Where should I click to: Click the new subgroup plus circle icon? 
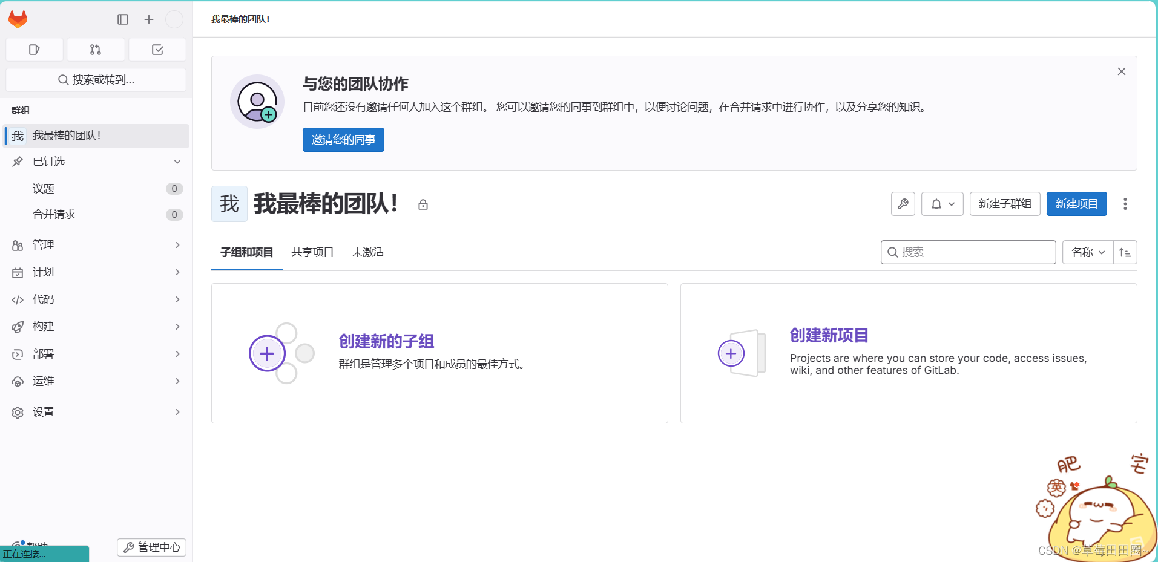click(267, 353)
